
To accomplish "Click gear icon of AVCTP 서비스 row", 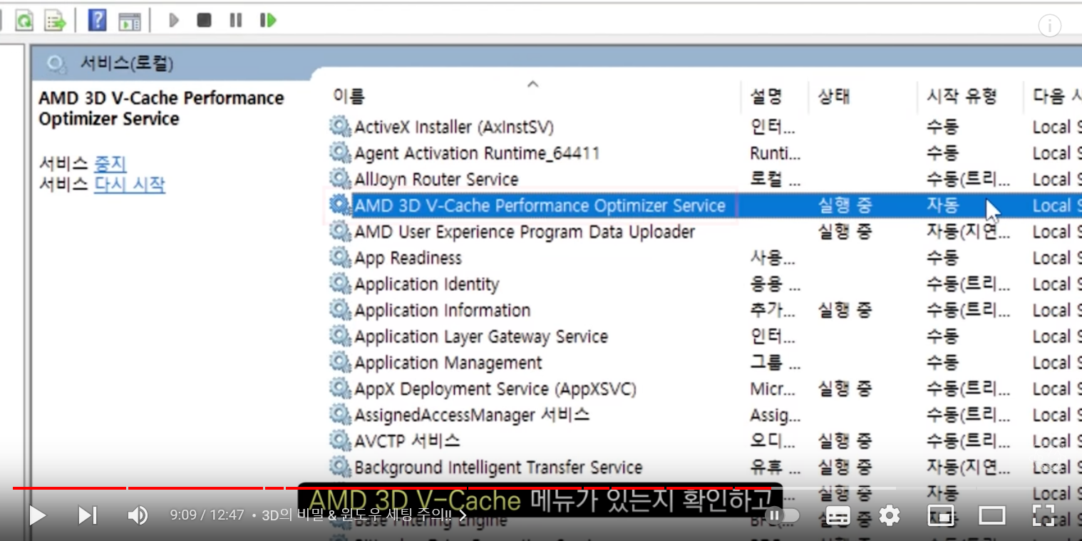I will (340, 440).
